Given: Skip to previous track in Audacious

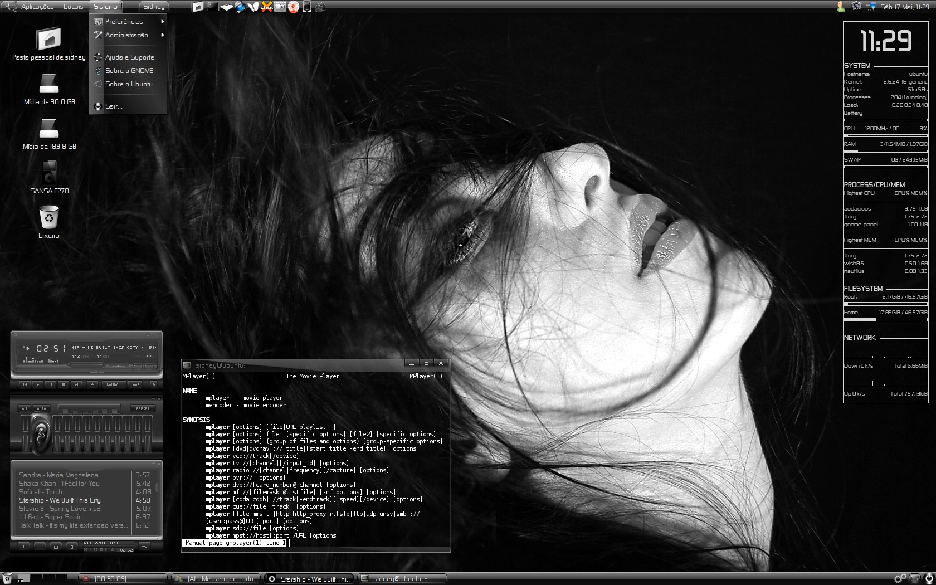Looking at the screenshot, I should point(25,384).
